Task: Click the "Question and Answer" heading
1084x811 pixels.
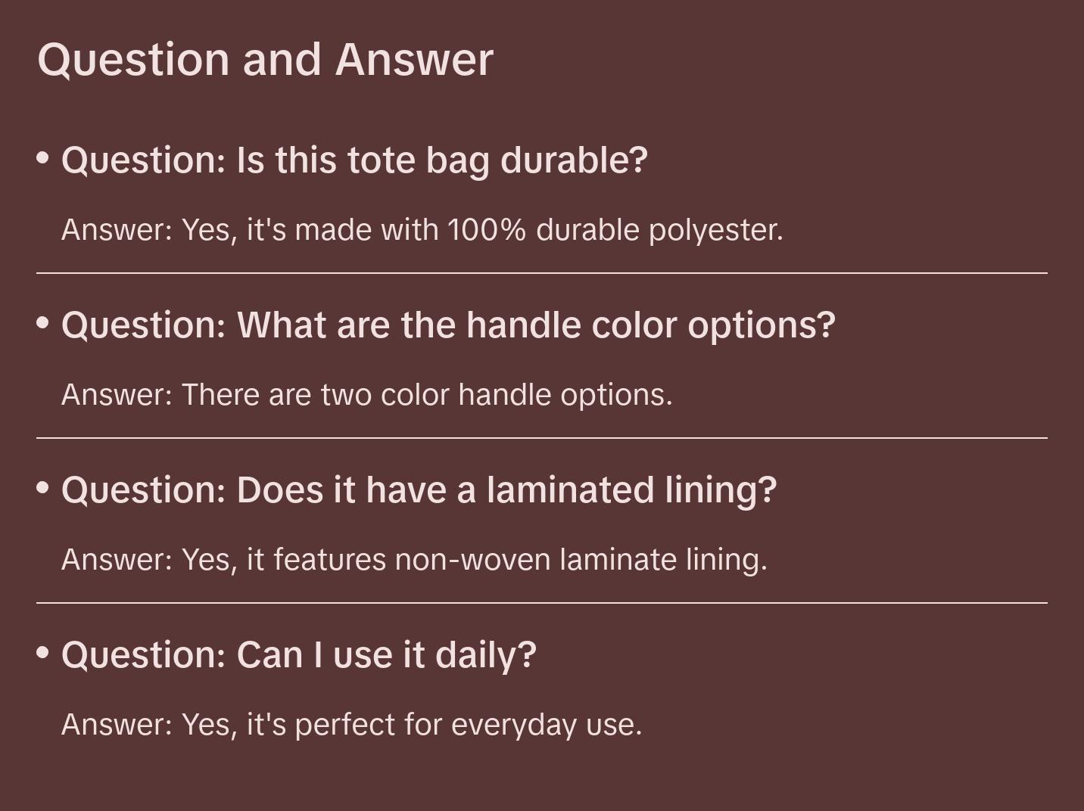Action: [265, 60]
